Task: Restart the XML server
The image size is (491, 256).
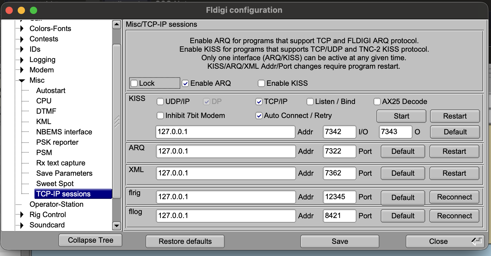Action: [454, 173]
